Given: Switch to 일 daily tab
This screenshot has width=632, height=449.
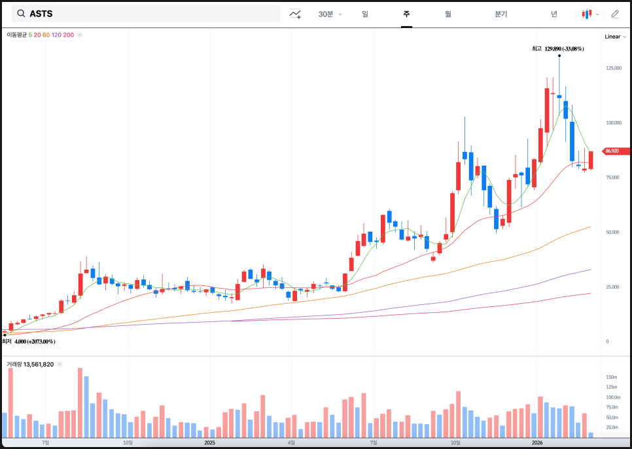Looking at the screenshot, I should point(365,14).
